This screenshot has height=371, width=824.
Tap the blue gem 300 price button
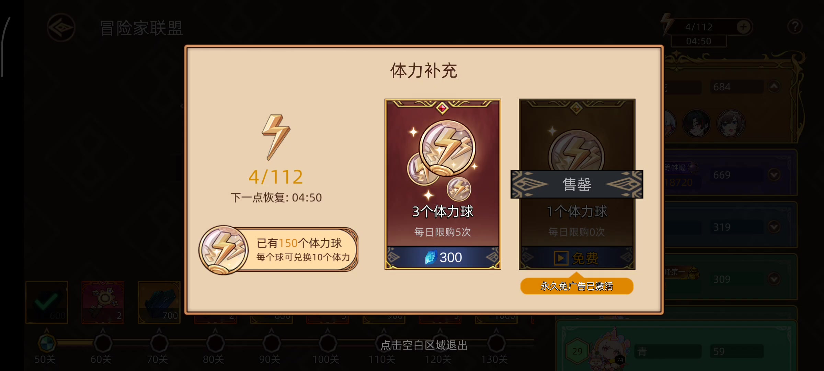(x=443, y=257)
